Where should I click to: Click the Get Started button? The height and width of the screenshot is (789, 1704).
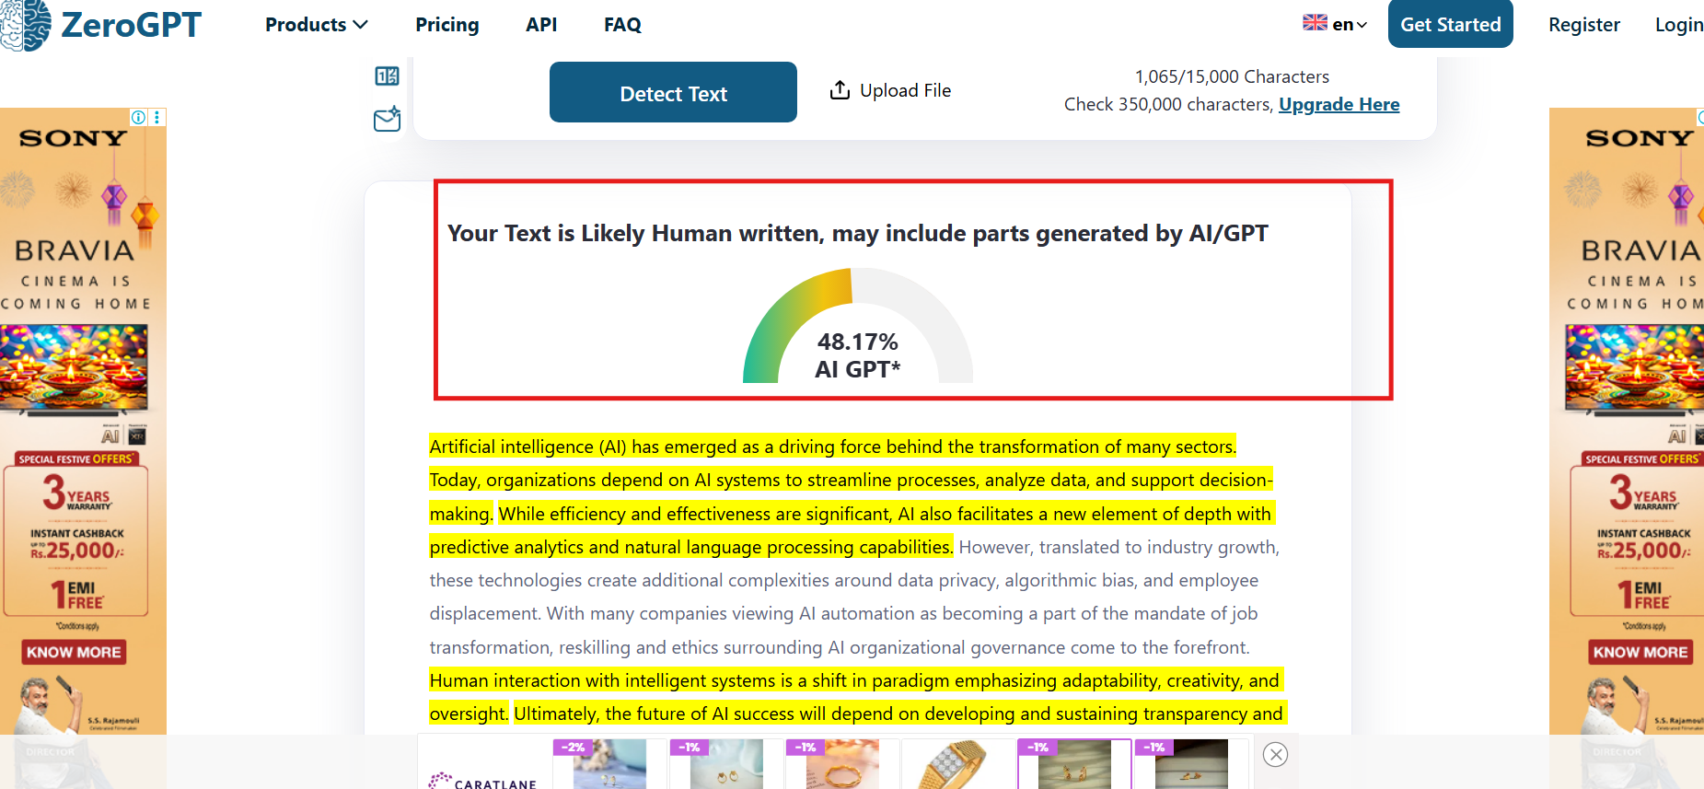pos(1450,25)
